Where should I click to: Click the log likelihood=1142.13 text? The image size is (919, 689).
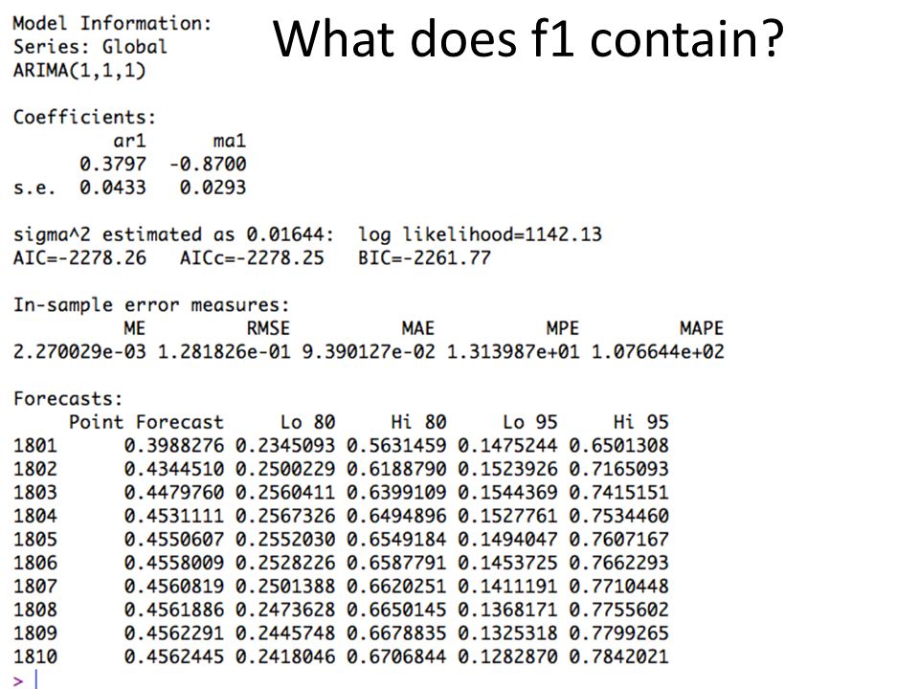(x=480, y=235)
